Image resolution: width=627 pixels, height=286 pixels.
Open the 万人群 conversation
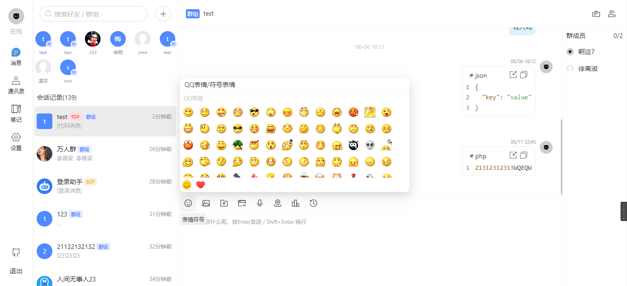pyautogui.click(x=105, y=154)
